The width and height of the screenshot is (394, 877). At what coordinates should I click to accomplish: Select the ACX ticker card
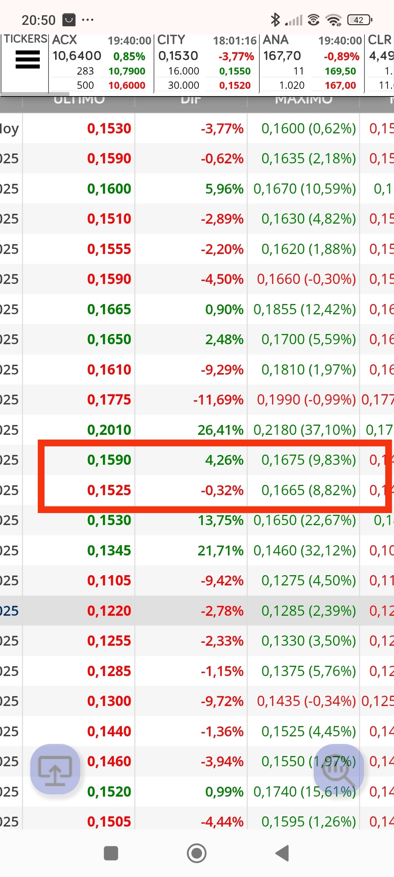click(x=101, y=63)
